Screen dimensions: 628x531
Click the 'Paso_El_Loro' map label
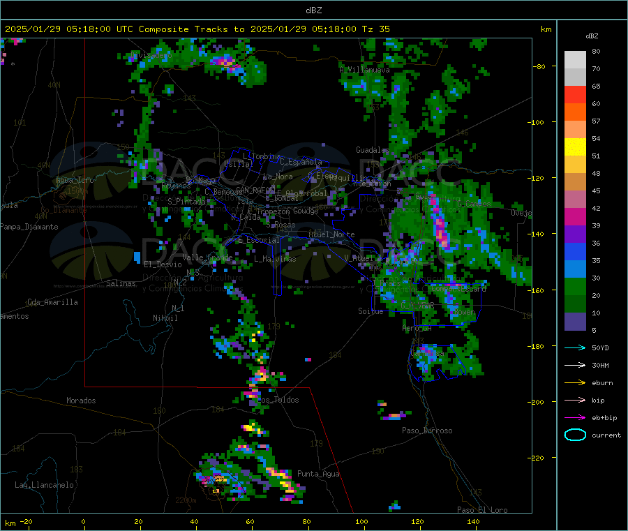(x=483, y=510)
